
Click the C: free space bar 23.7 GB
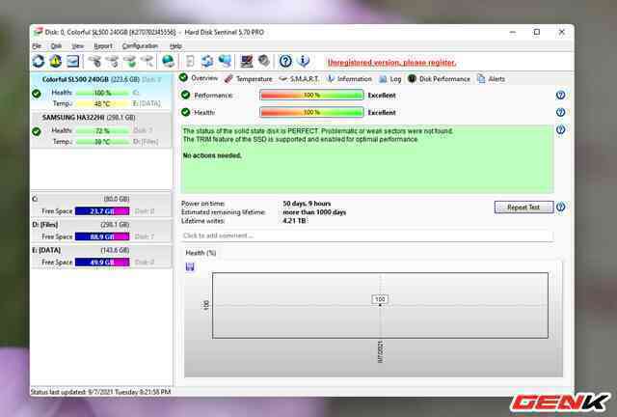click(x=102, y=211)
